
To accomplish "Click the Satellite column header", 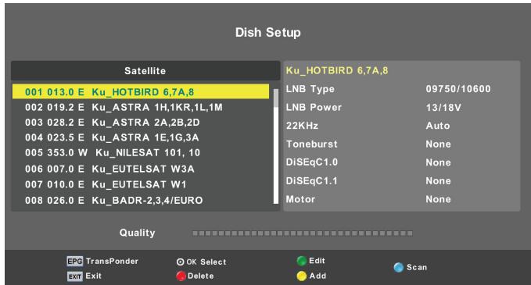I will (145, 70).
